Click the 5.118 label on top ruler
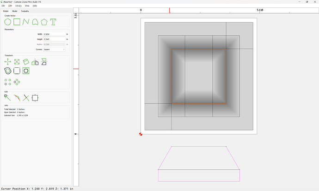 tap(260, 10)
